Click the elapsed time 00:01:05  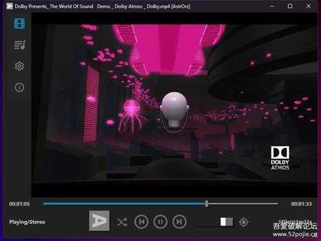pyautogui.click(x=19, y=204)
